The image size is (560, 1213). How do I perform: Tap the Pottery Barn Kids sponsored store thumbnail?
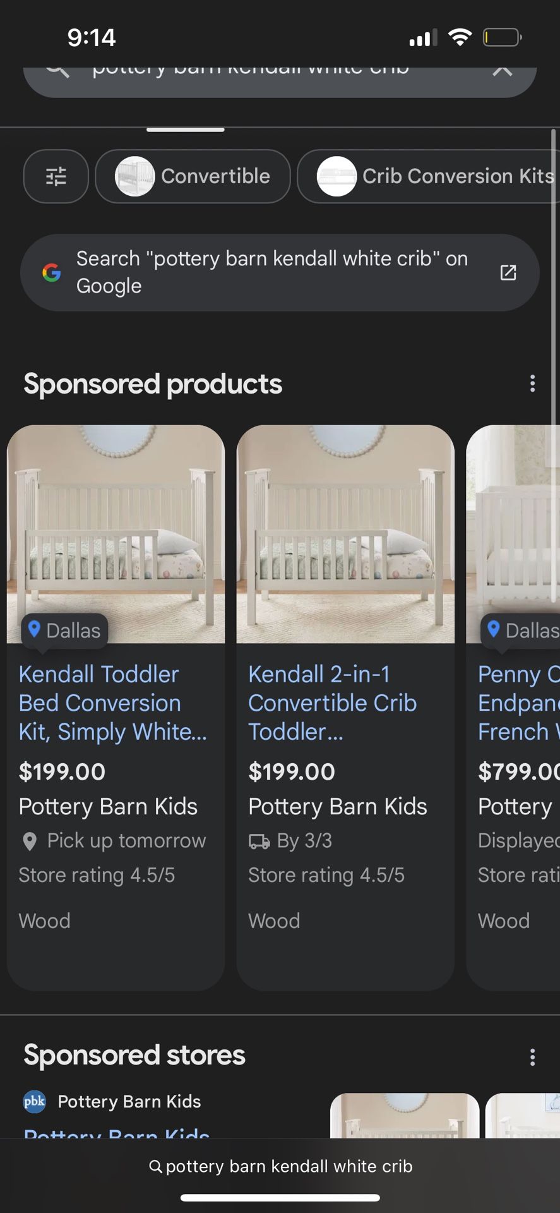click(x=404, y=1117)
